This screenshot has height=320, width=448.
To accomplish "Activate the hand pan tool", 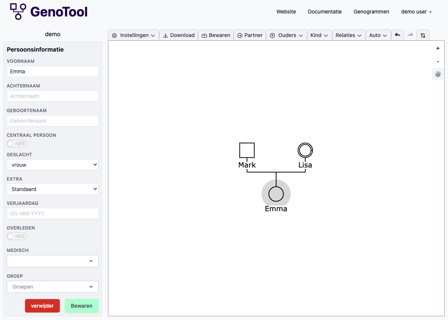I will pos(438,74).
